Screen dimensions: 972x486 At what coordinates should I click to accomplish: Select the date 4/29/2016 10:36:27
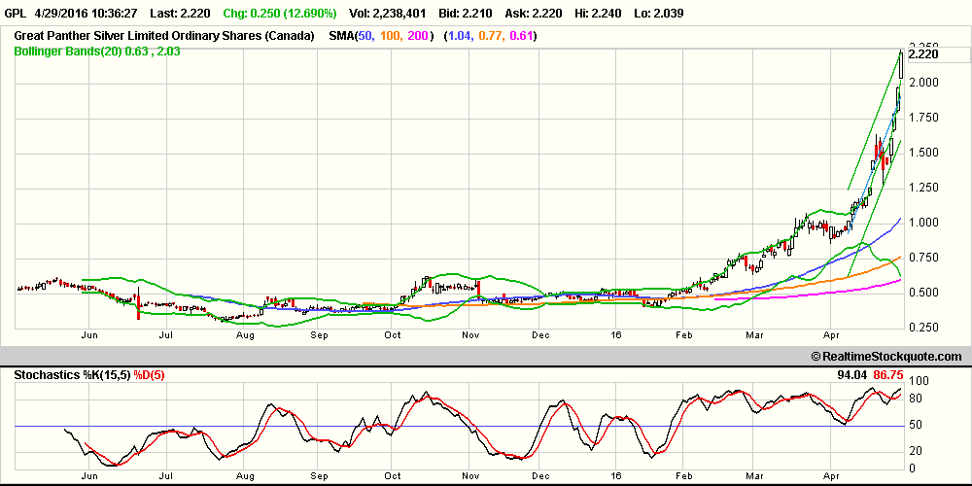tap(87, 13)
